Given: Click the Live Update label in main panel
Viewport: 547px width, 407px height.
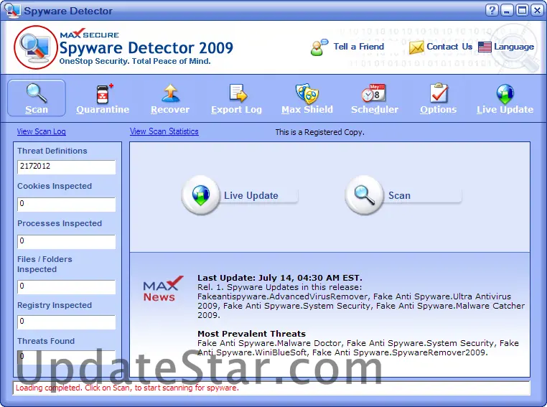Looking at the screenshot, I should pos(251,196).
